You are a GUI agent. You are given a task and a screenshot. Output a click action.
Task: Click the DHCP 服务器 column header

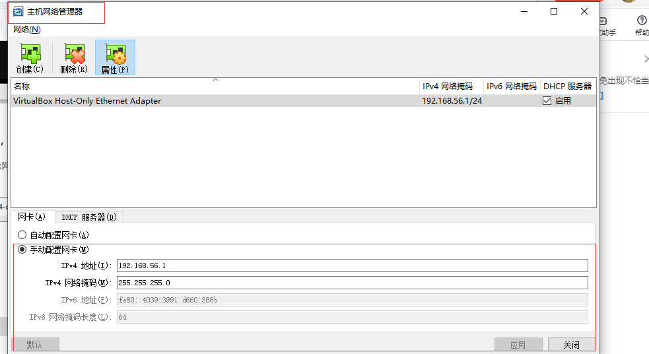(568, 86)
